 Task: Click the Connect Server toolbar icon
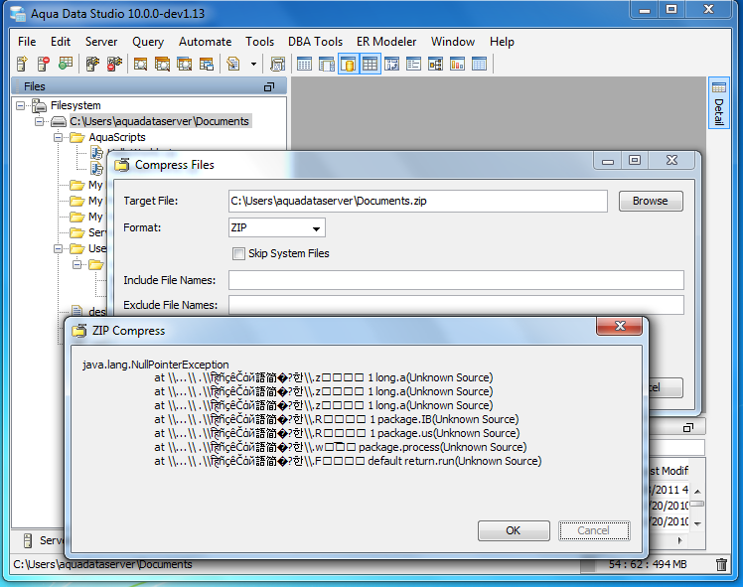[93, 64]
